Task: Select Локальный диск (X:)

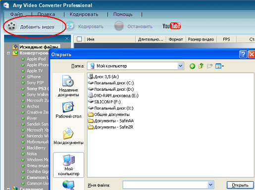Action: coord(110,108)
